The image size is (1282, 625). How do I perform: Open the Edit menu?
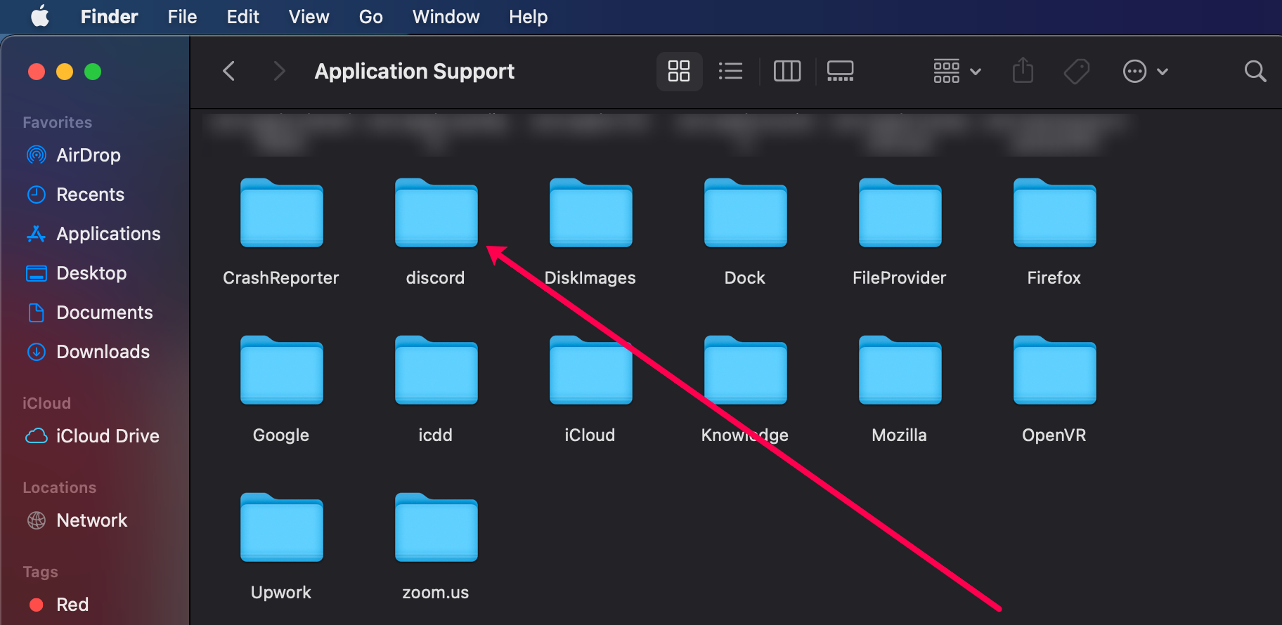[243, 16]
